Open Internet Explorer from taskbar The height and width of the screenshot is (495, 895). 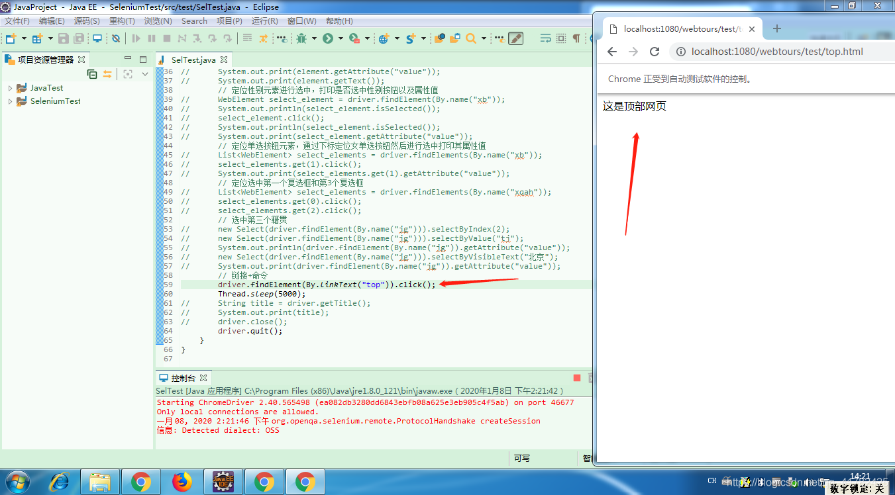point(59,482)
